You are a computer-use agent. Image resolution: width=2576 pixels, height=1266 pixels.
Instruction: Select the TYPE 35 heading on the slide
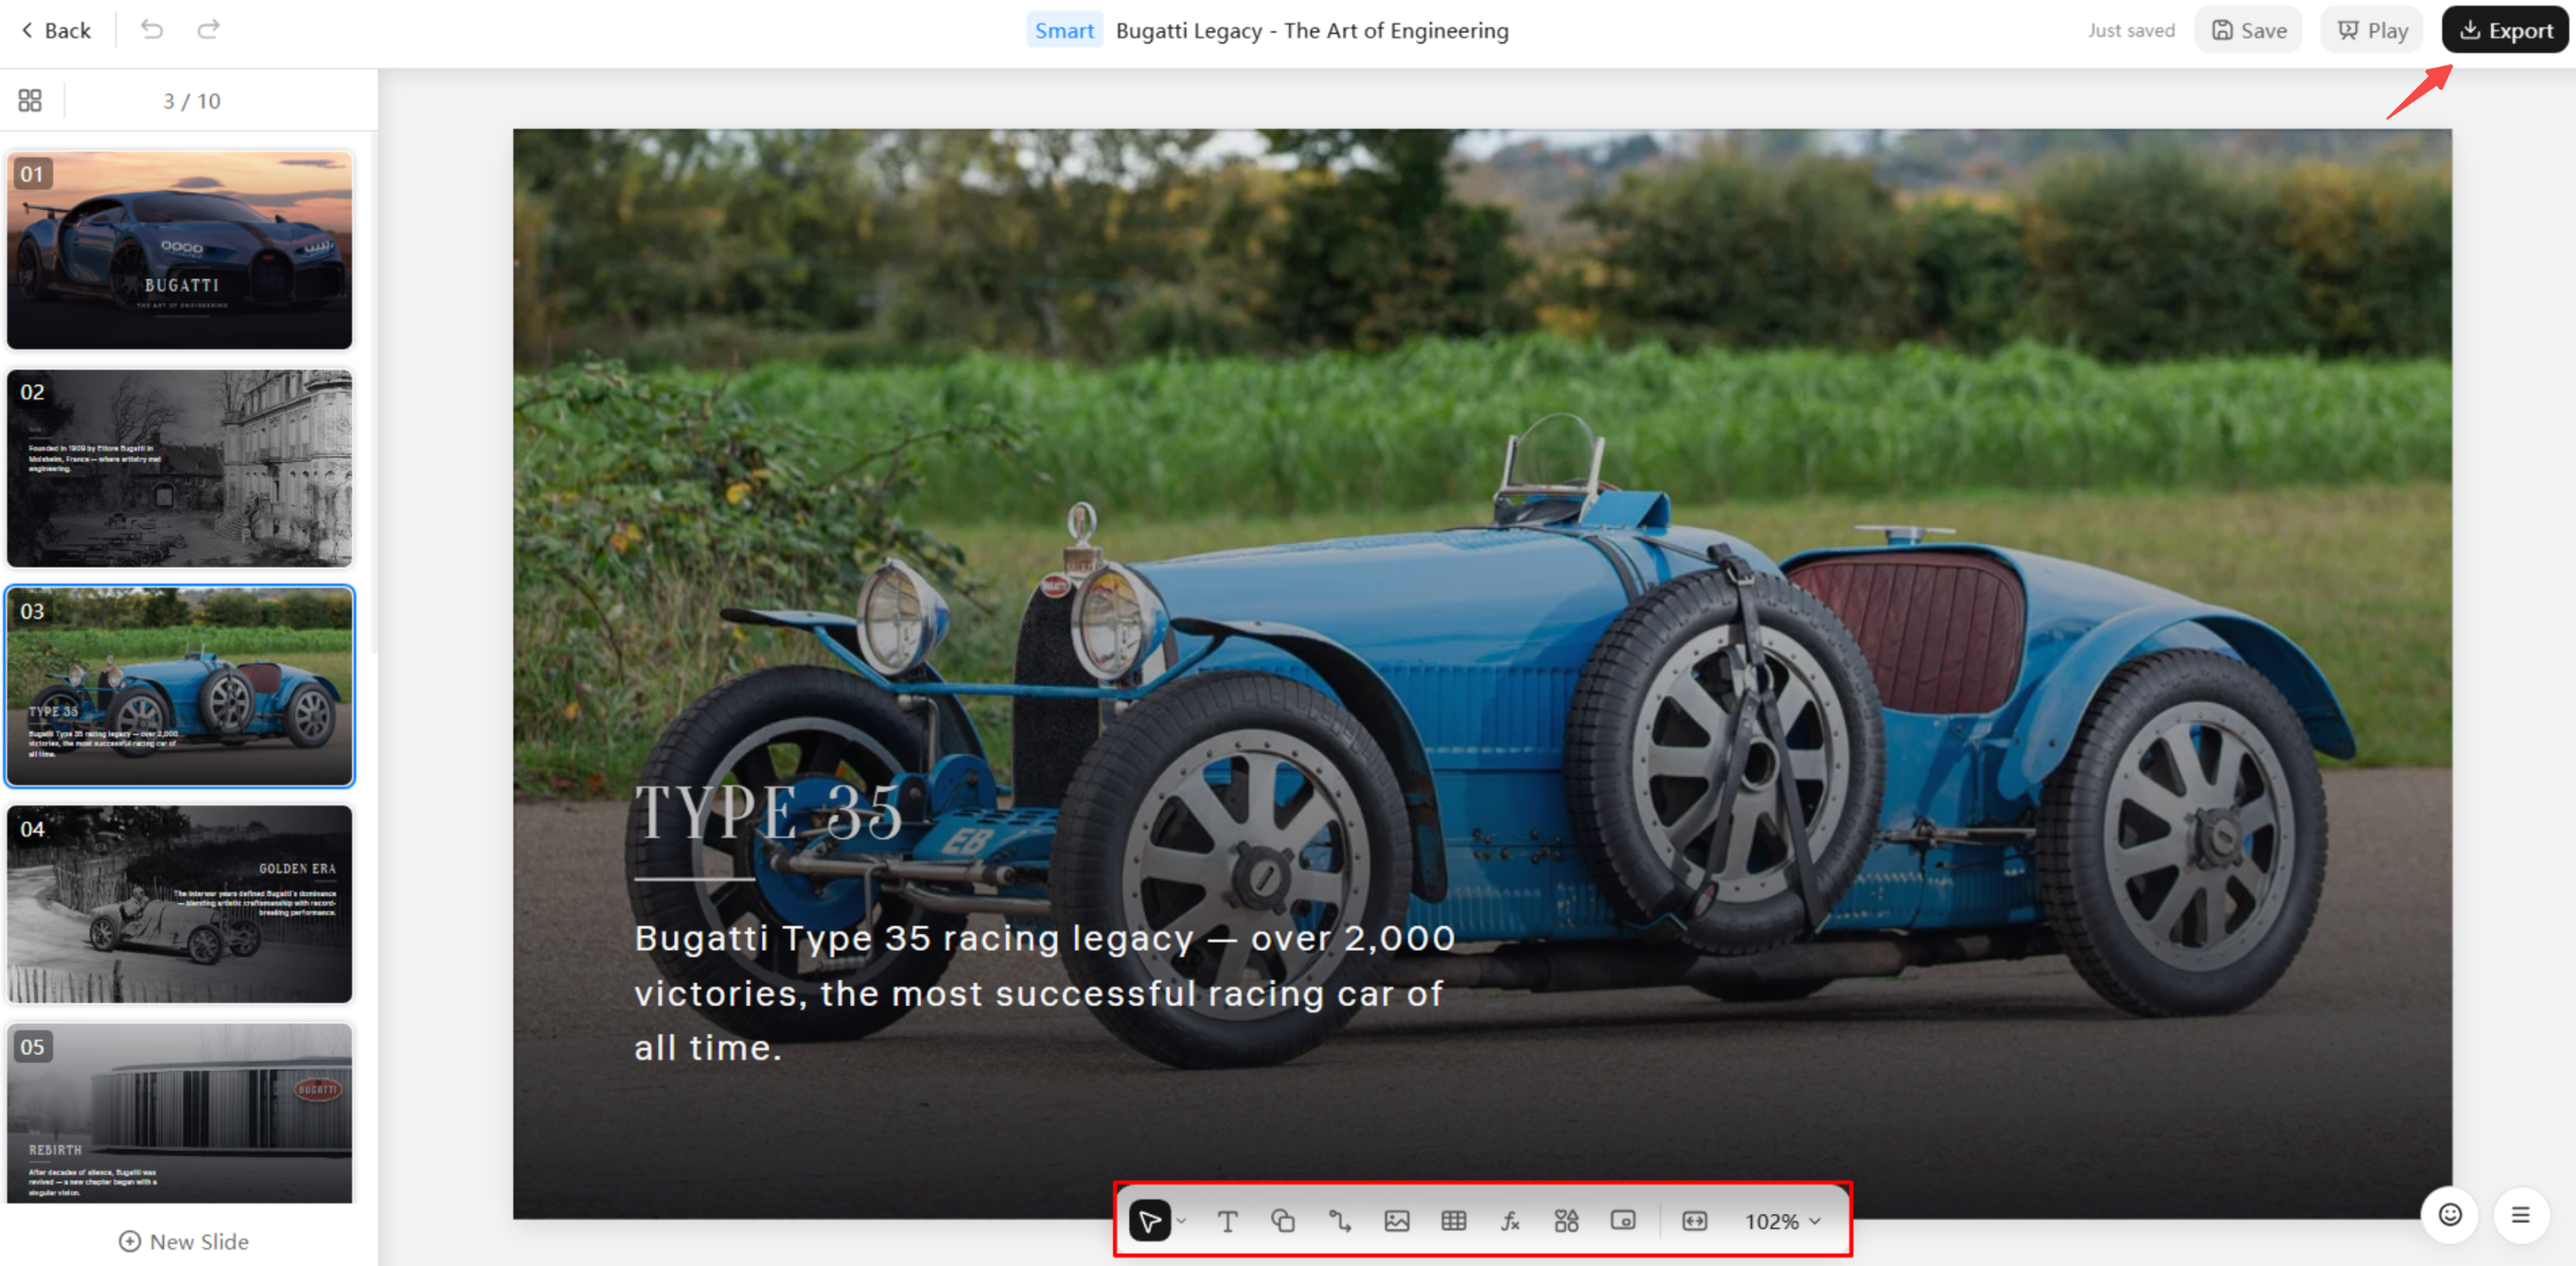[x=769, y=811]
